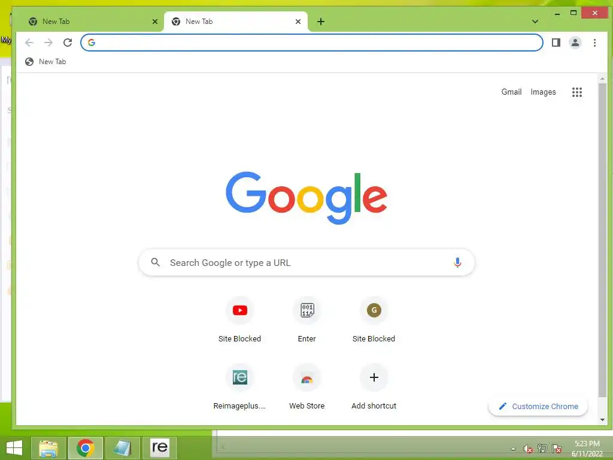Viewport: 613px width, 460px height.
Task: Open the Google apps grid
Action: pyautogui.click(x=577, y=92)
